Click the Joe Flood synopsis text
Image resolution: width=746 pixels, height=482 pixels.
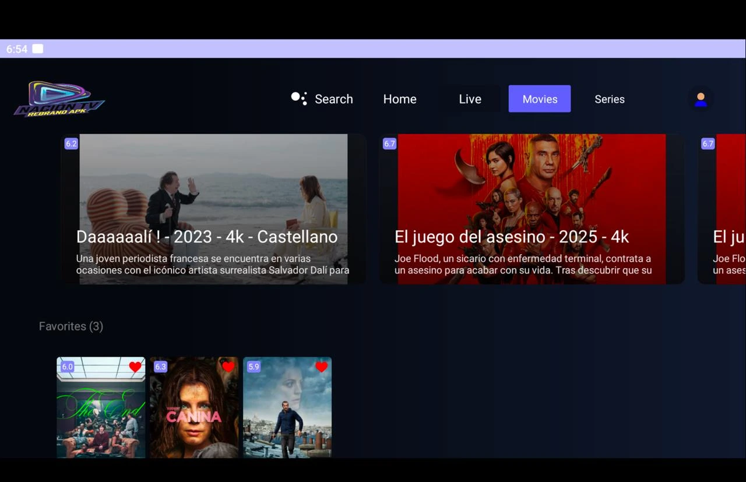[x=523, y=264]
